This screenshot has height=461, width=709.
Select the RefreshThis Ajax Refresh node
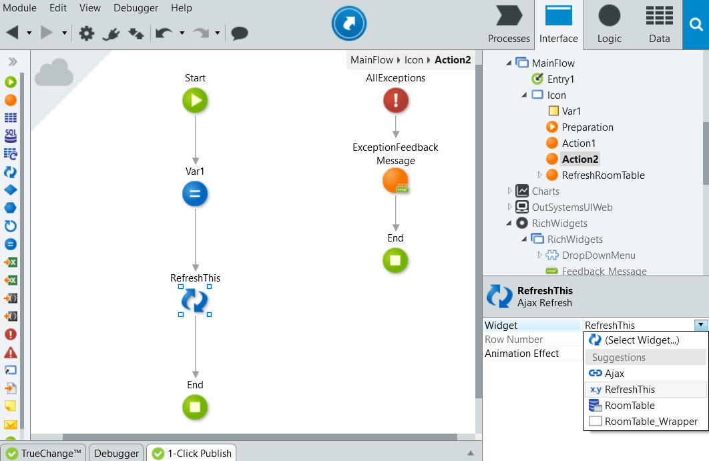195,301
